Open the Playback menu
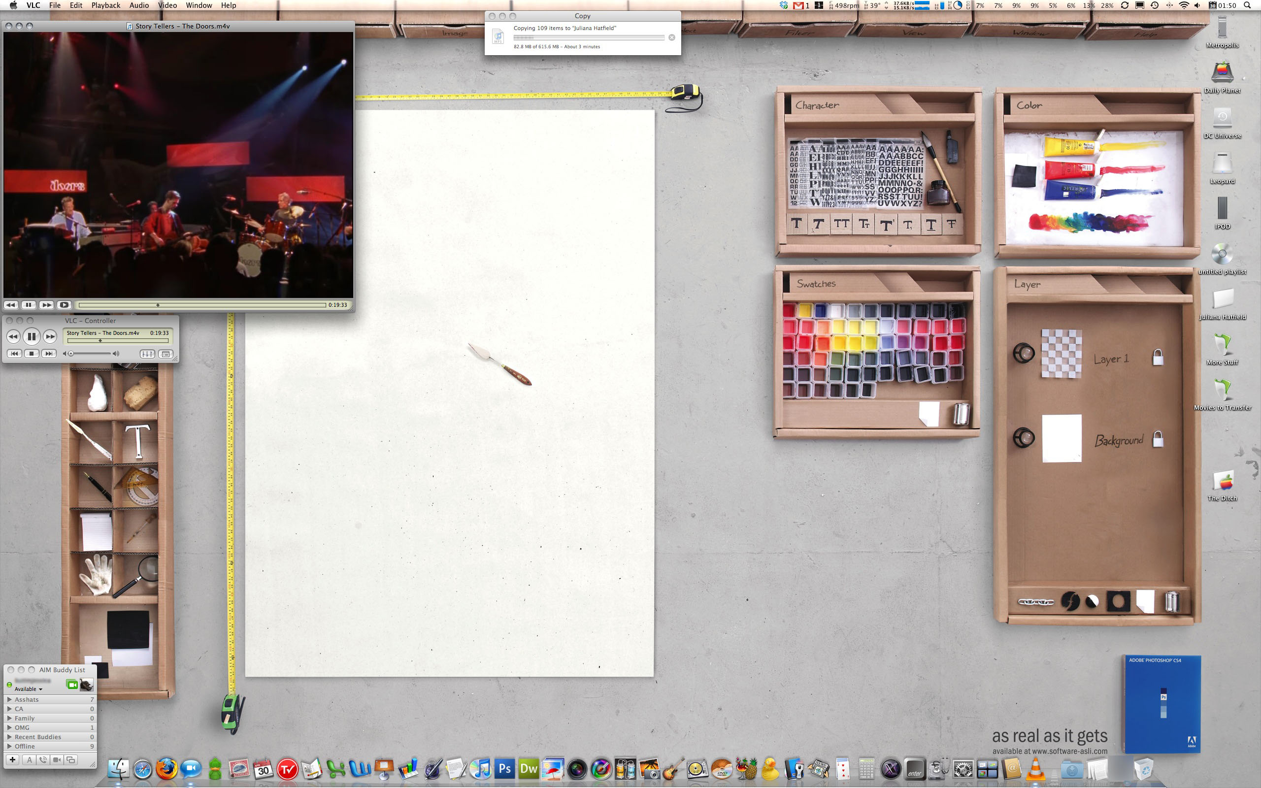The width and height of the screenshot is (1261, 788). tap(105, 5)
